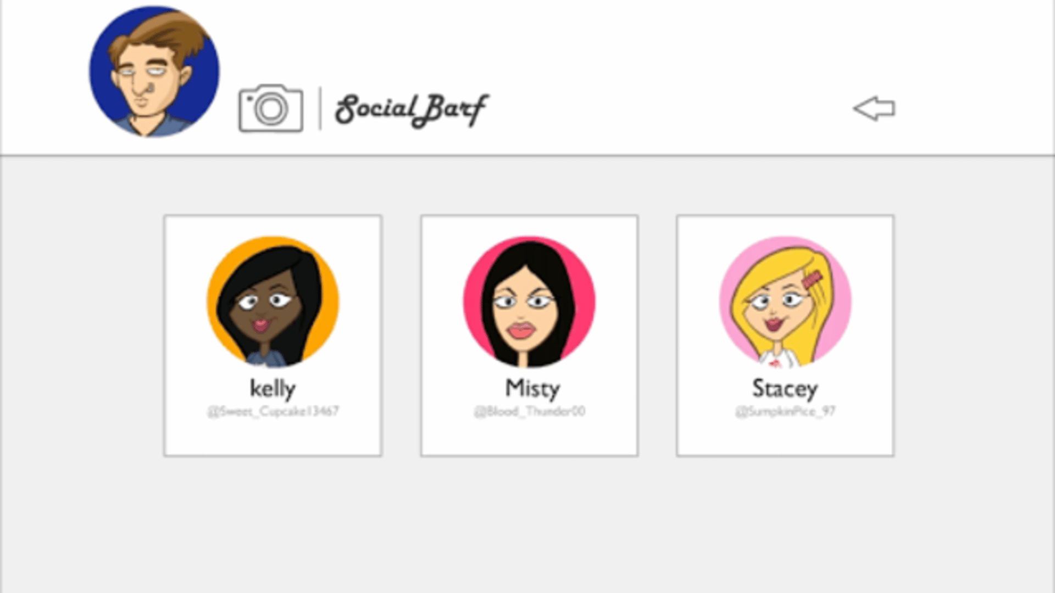
Task: Click Stacey's light pink profile picture
Action: tap(785, 302)
